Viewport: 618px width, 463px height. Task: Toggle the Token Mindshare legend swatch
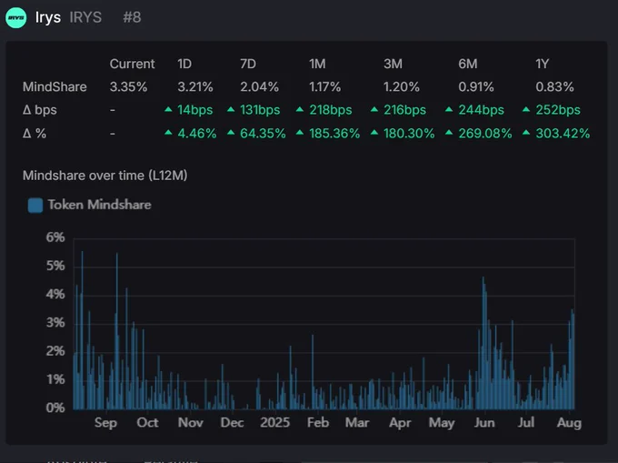35,205
